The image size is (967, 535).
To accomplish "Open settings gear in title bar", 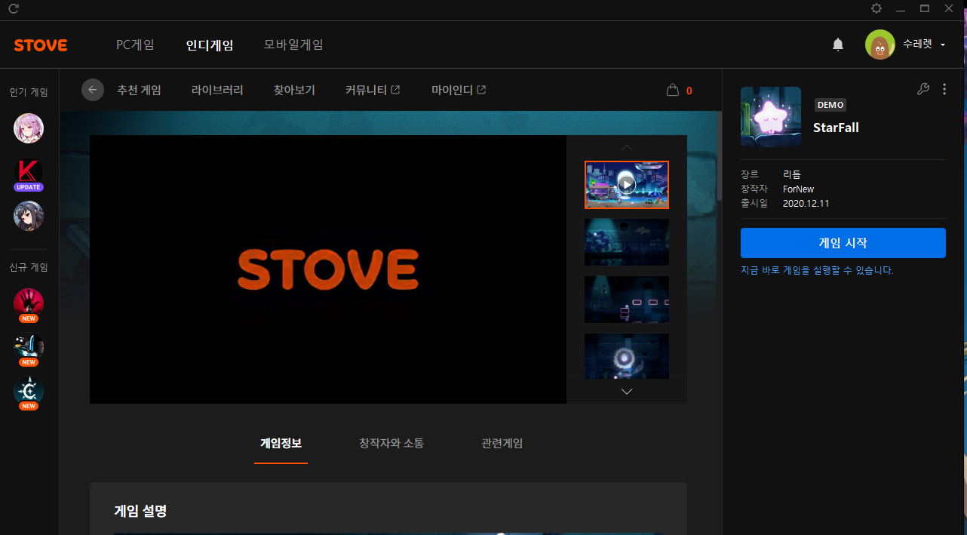I will tap(876, 8).
